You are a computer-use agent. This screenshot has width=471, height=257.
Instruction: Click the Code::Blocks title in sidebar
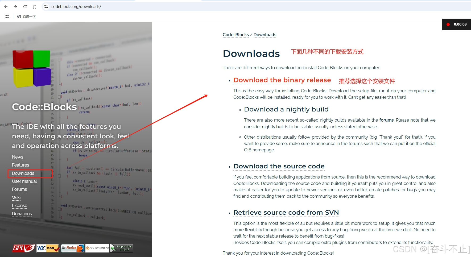point(44,107)
